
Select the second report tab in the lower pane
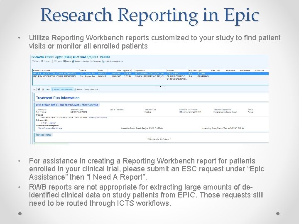86,89
